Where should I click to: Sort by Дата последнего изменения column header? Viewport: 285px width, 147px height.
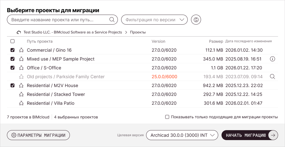(248, 41)
